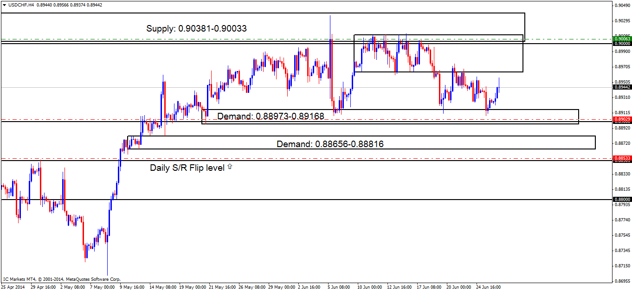Click the 0.88330 price axis label
Screen dimensions: 632x291
coord(622,174)
